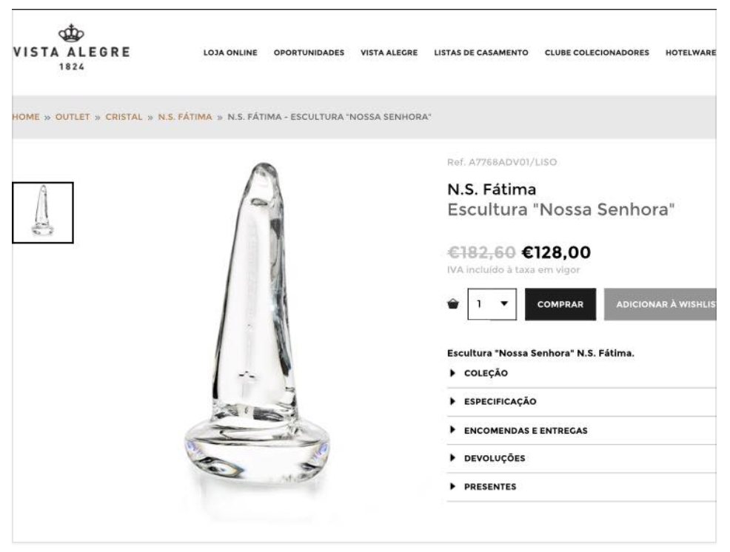
Task: Select the sculpture thumbnail image
Action: click(x=43, y=212)
